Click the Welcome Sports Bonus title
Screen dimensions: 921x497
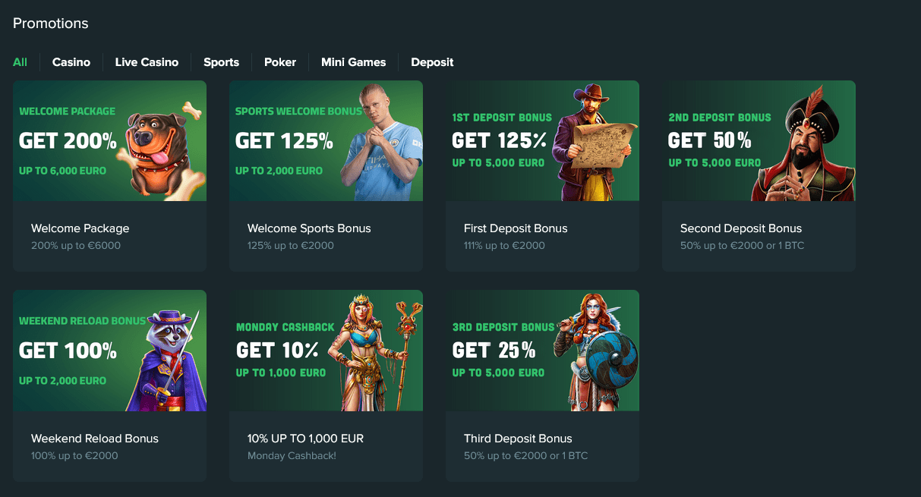click(x=309, y=228)
